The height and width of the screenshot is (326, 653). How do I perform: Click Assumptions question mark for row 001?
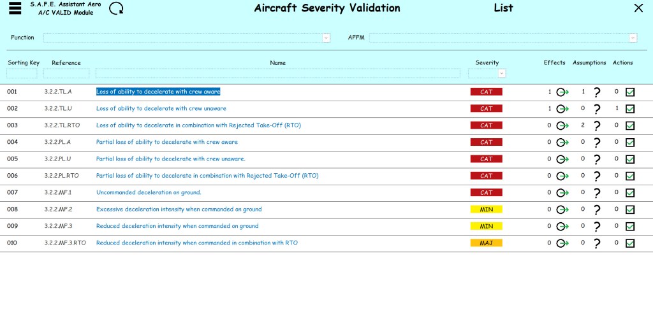597,92
